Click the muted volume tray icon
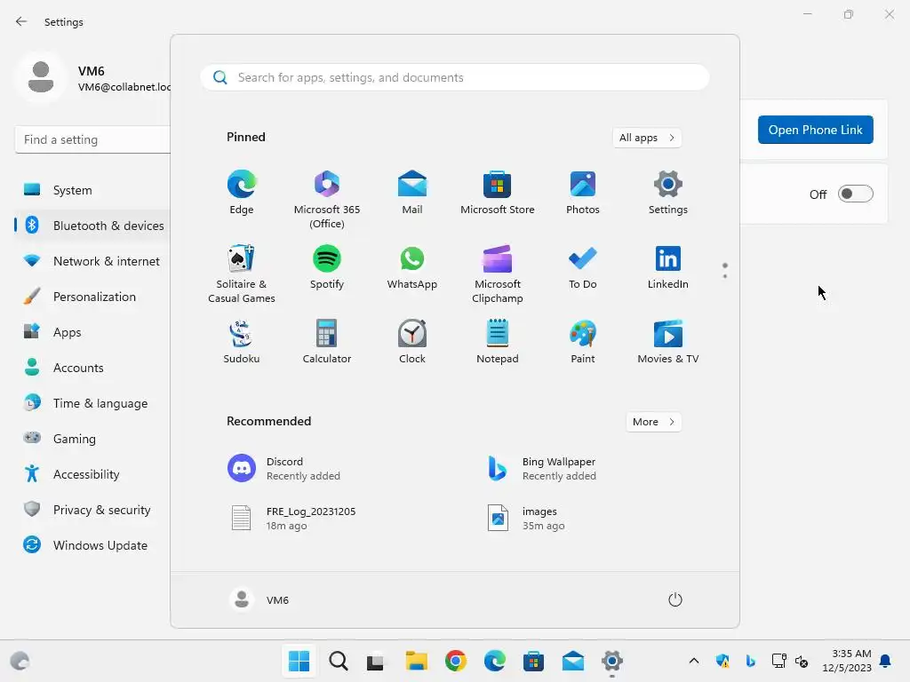Viewport: 910px width, 682px height. [x=802, y=661]
